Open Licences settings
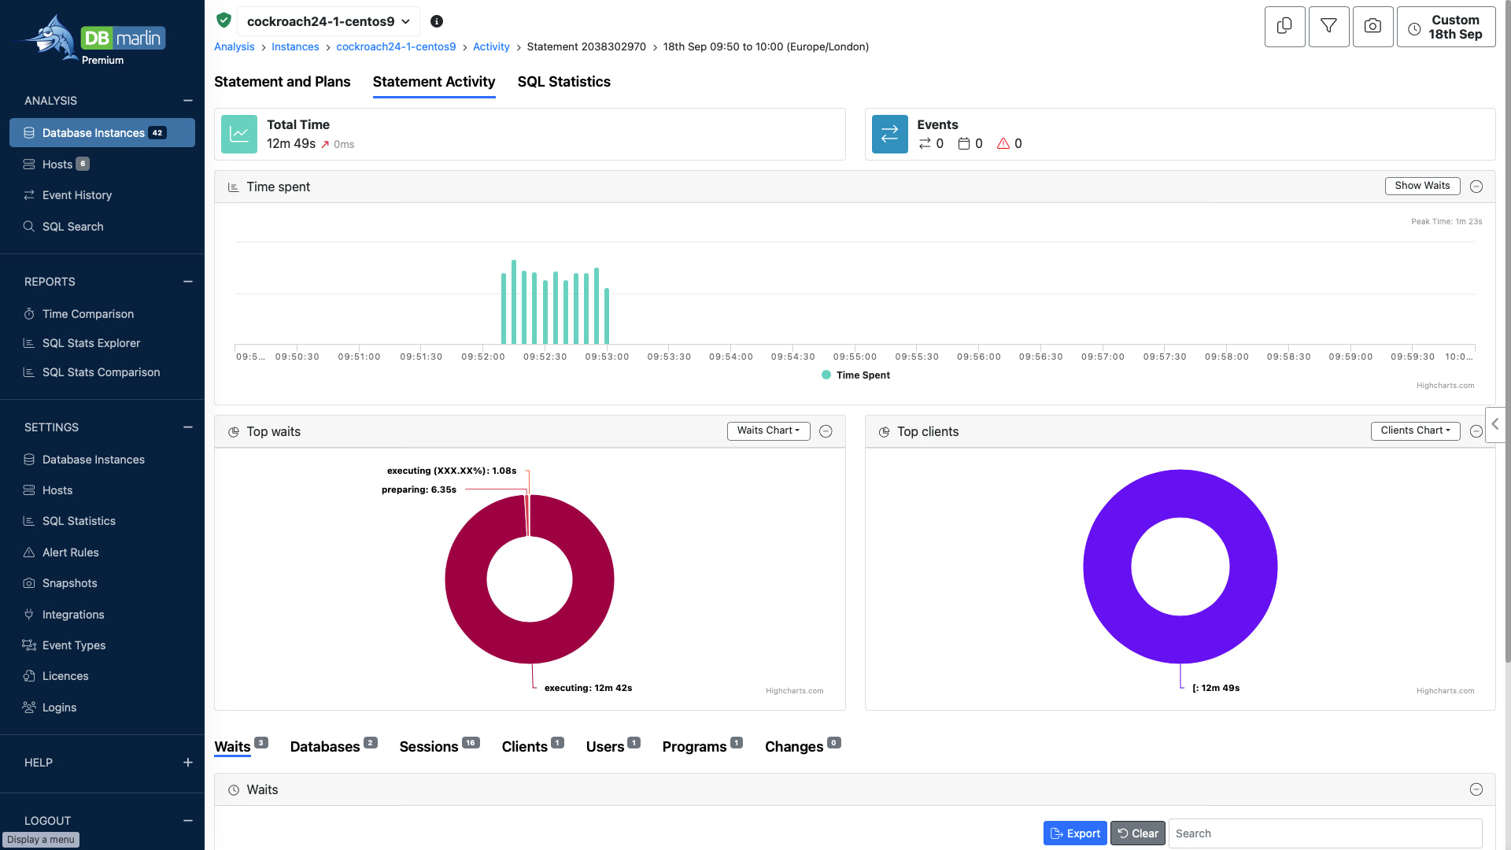 (65, 676)
